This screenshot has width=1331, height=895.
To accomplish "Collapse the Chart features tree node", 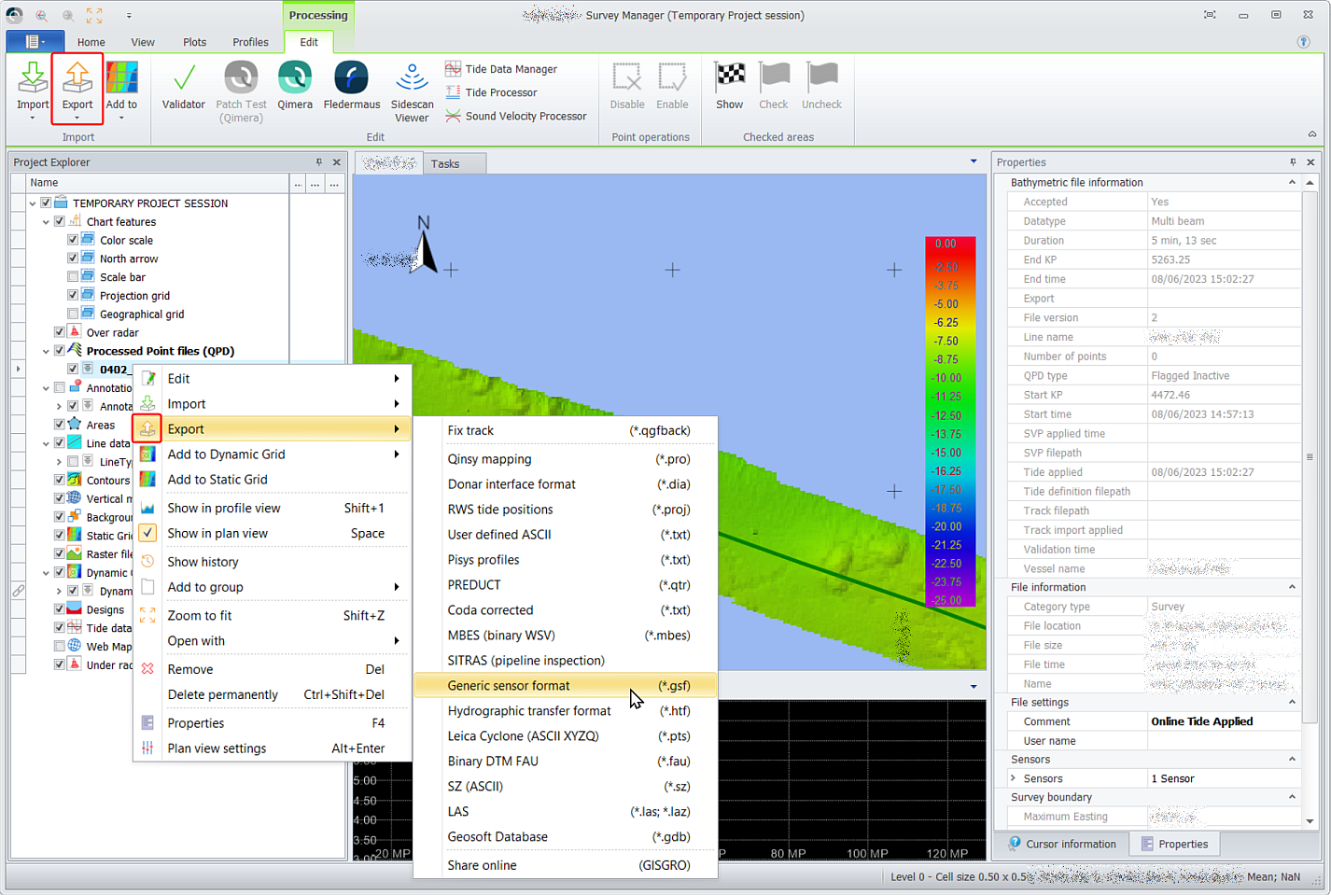I will point(46,222).
